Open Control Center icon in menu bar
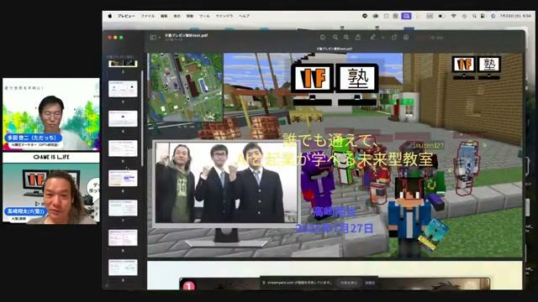Screen dimensions: 538x302 coord(483,16)
